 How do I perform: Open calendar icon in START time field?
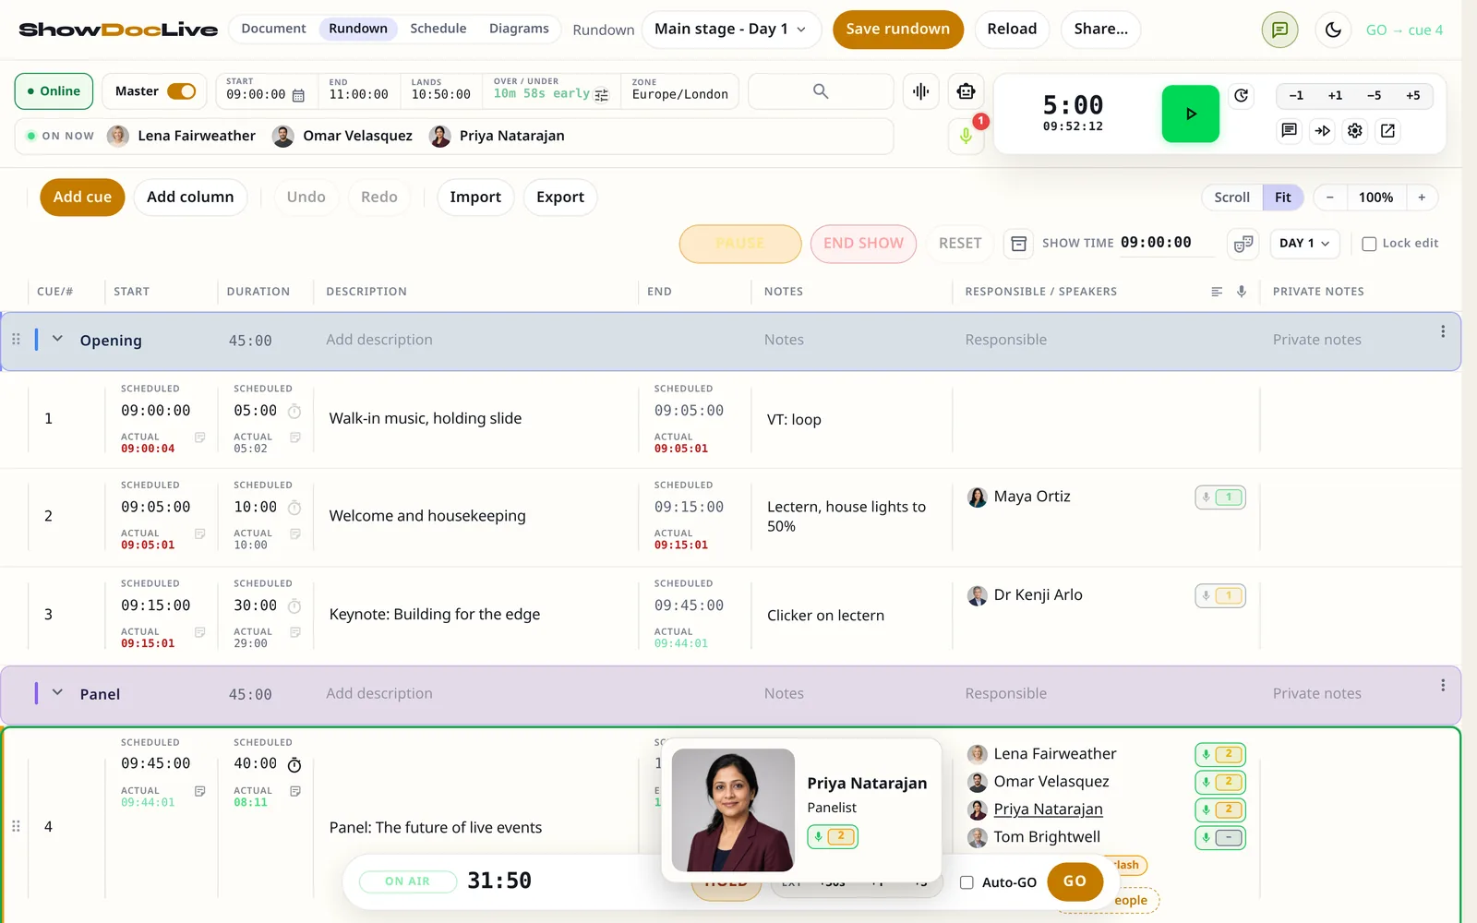coord(298,95)
